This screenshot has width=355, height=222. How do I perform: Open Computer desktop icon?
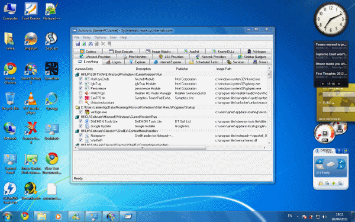pyautogui.click(x=10, y=11)
